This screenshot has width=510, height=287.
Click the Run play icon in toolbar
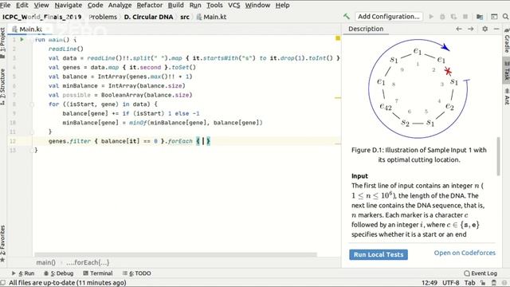pos(431,17)
